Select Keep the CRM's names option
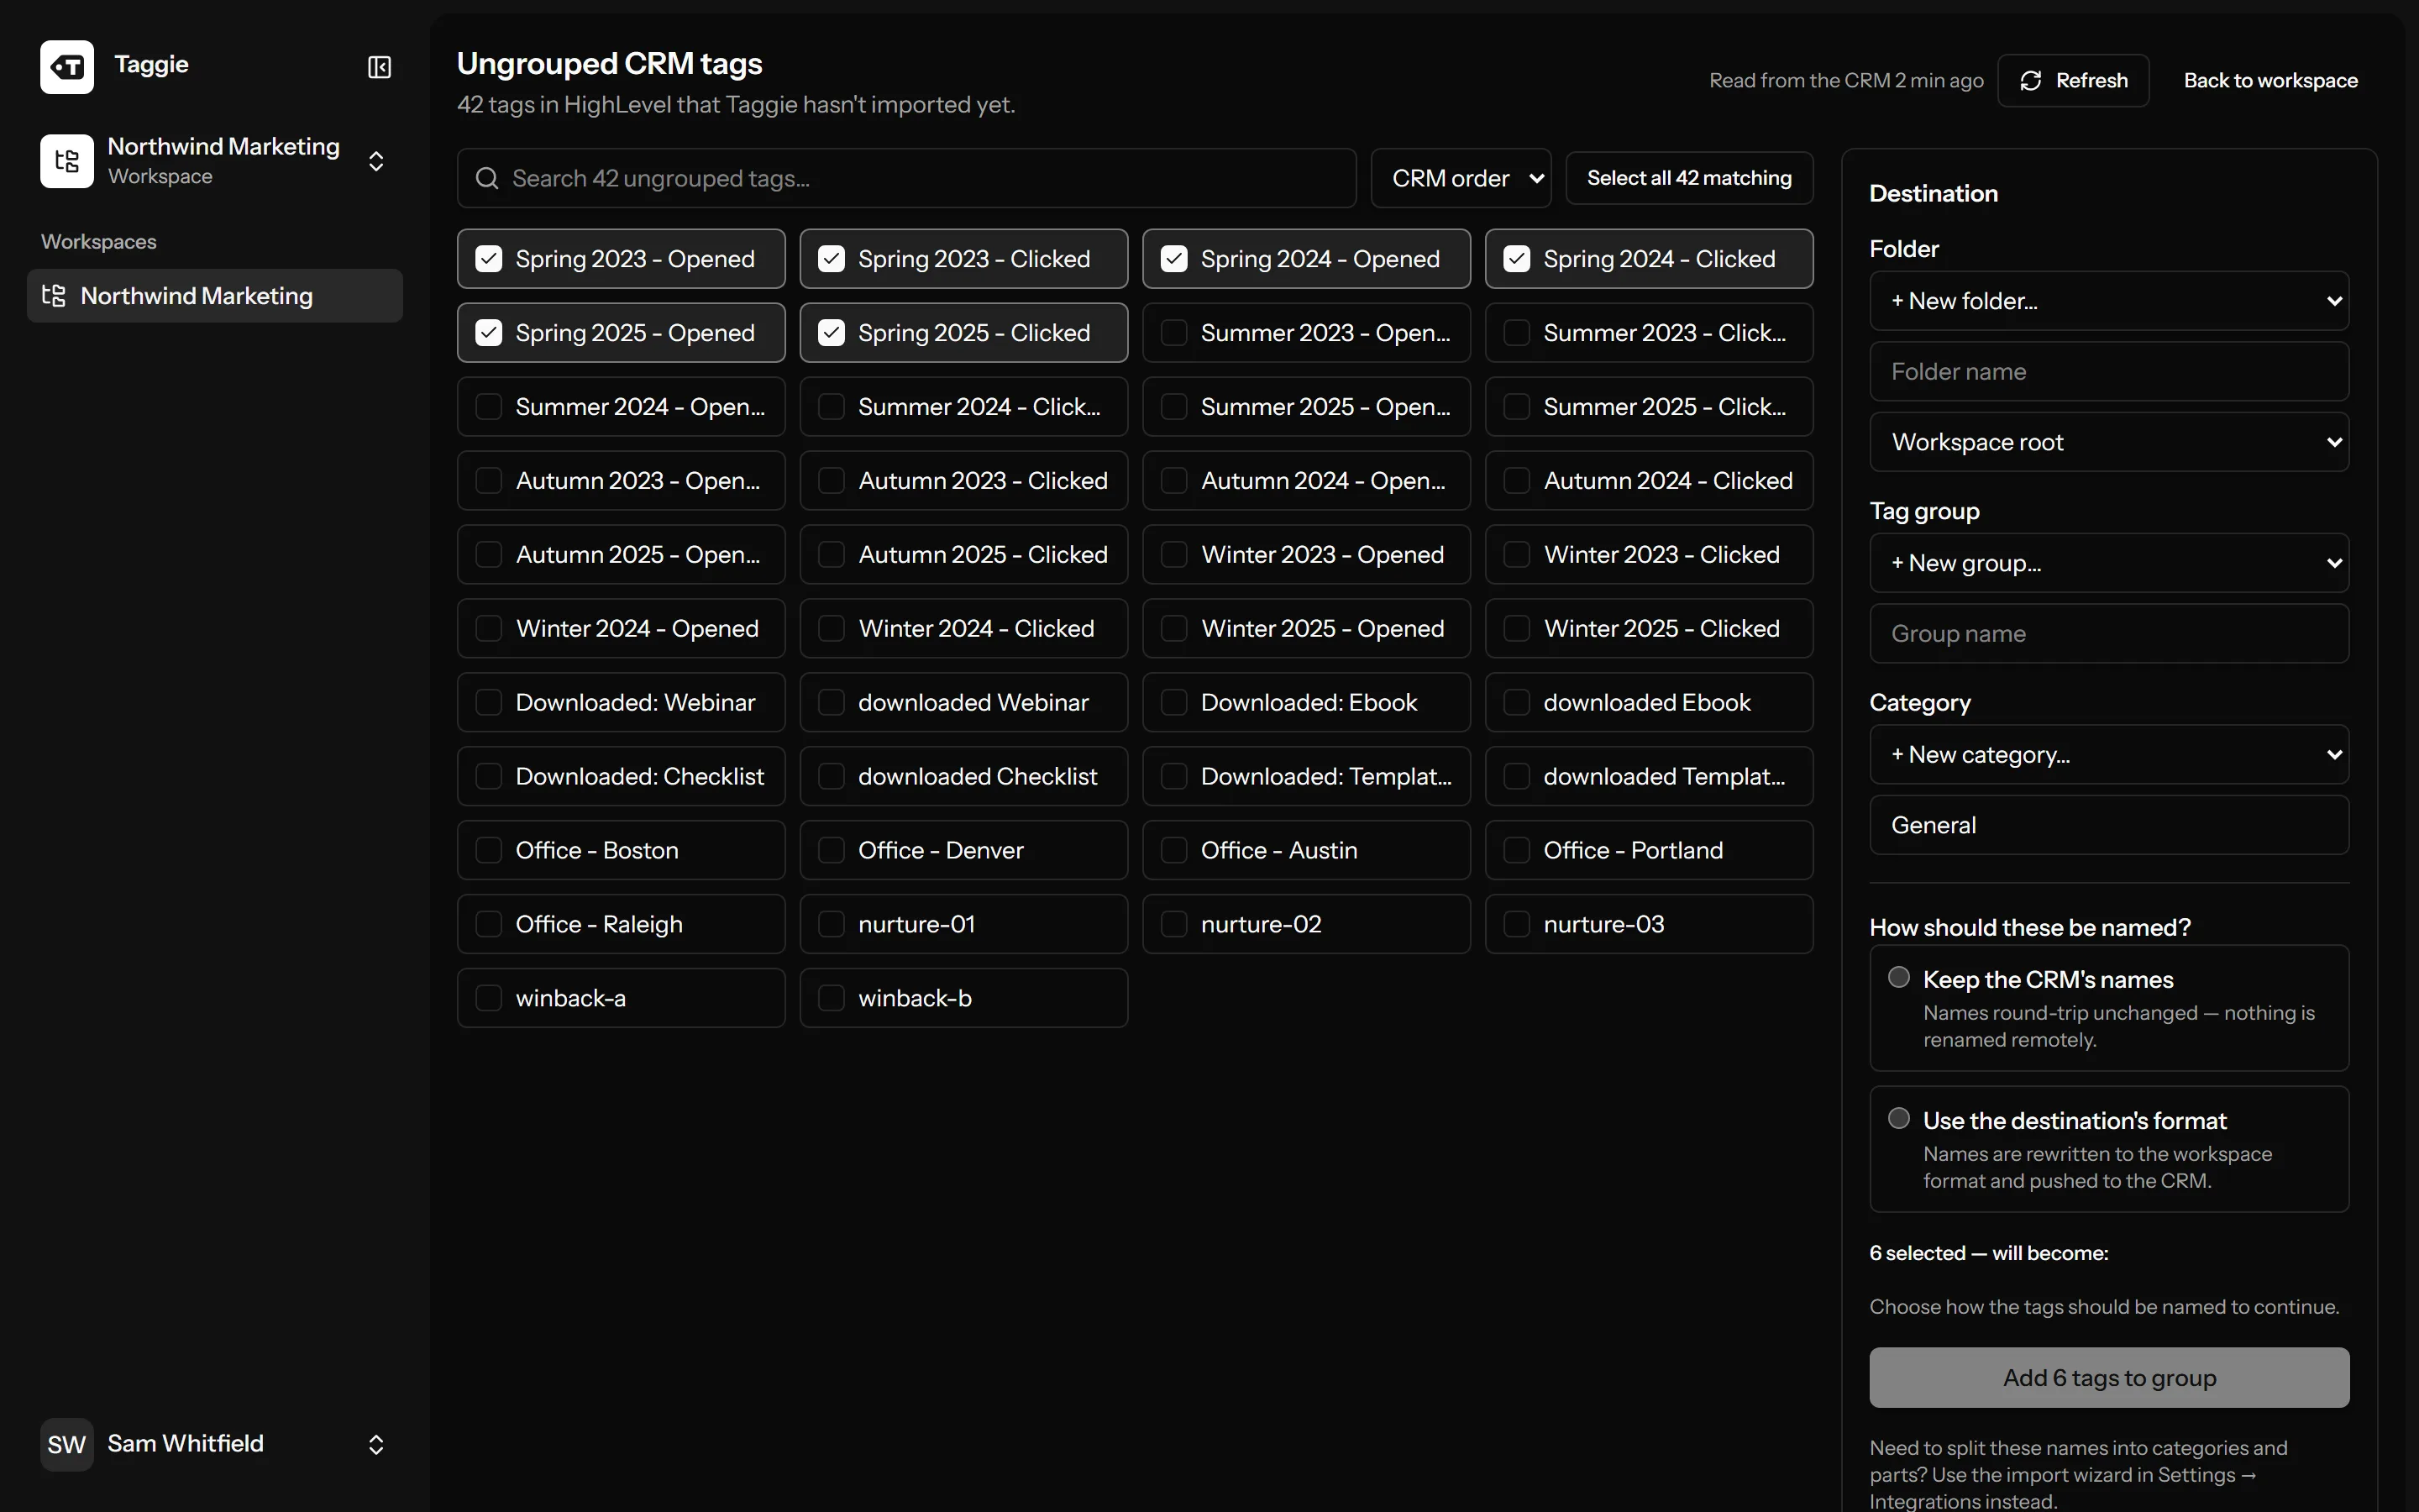Viewport: 2419px width, 1512px height. (x=1899, y=977)
